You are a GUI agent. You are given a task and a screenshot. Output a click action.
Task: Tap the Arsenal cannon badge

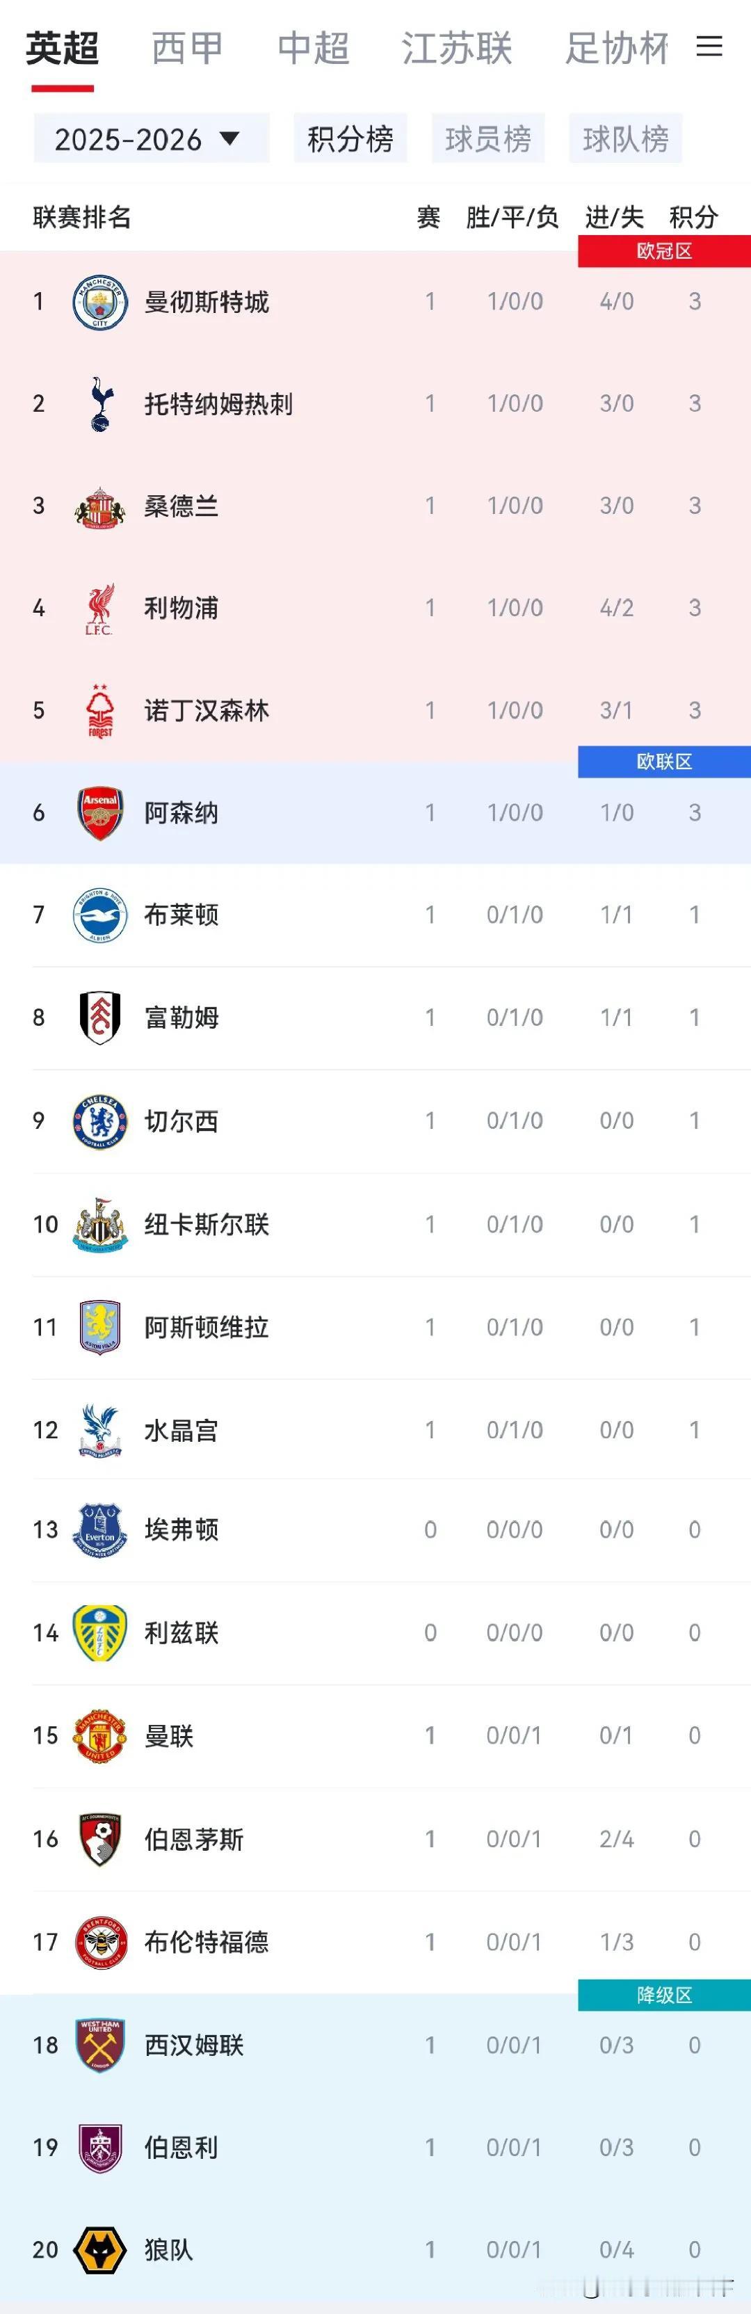(x=99, y=813)
